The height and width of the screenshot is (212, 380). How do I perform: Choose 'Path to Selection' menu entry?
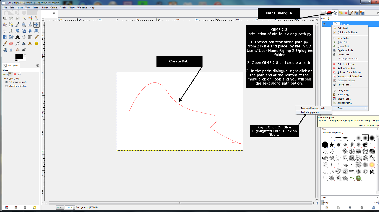(x=346, y=64)
